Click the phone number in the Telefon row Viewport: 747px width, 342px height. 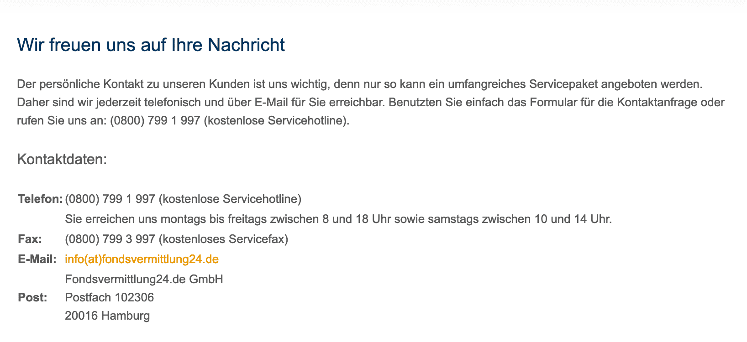[110, 199]
